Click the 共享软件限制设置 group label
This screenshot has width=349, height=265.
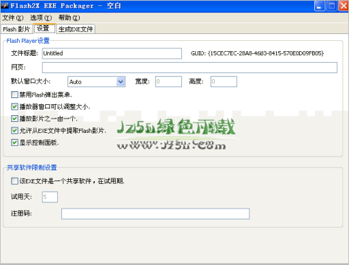31,168
